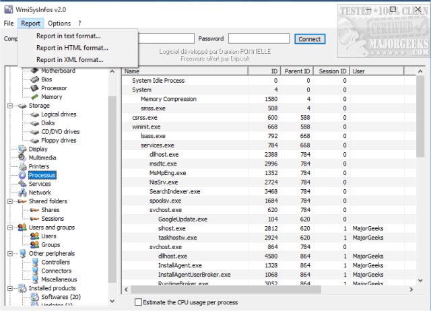Click the CD/DVD drives icon
Image resolution: width=431 pixels, height=311 pixels.
34,132
